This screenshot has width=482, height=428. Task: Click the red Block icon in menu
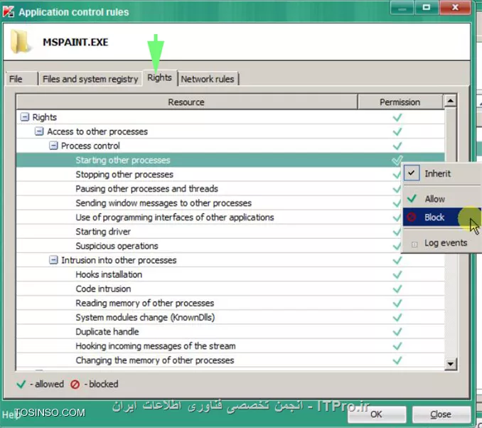[412, 218]
